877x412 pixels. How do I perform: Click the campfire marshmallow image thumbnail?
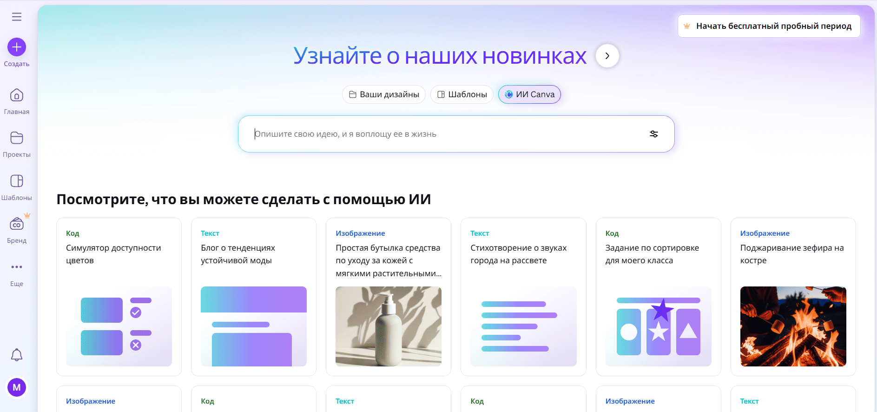click(x=793, y=326)
